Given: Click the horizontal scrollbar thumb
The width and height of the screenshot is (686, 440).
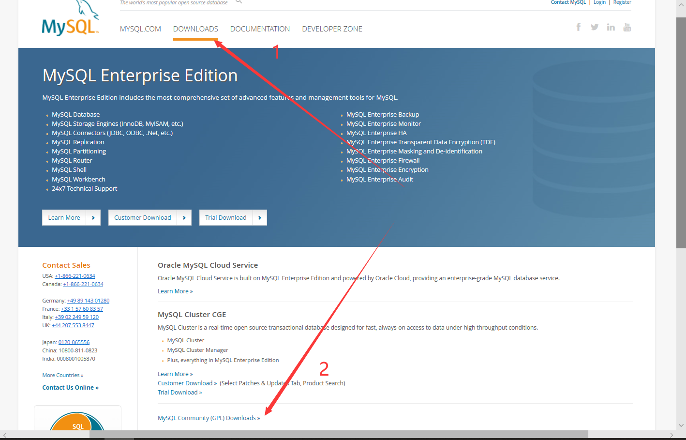Looking at the screenshot, I should tap(339, 435).
